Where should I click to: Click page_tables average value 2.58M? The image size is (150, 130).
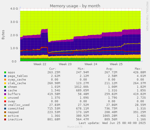(x=113, y=76)
